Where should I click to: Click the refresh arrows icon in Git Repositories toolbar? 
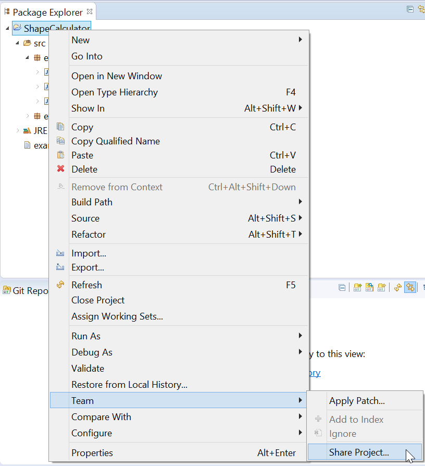point(397,287)
